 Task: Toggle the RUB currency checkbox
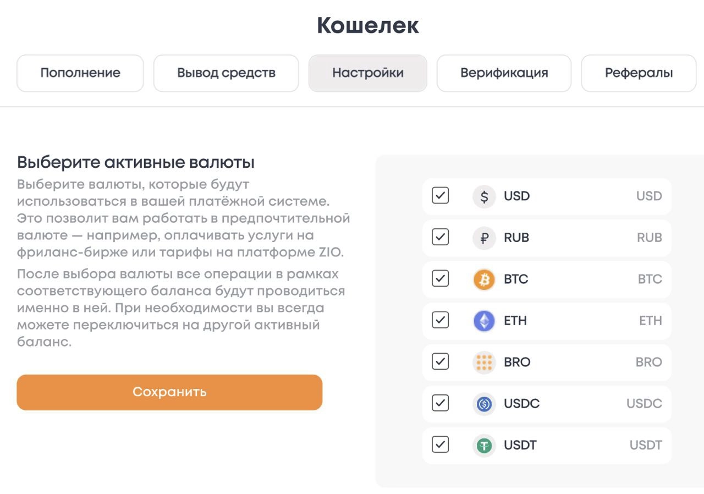pos(441,237)
